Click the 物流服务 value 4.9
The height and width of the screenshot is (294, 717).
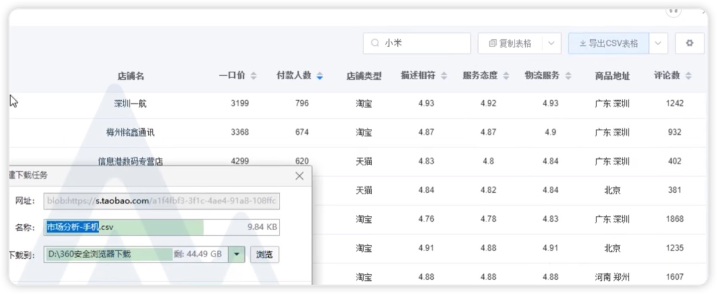[550, 132]
